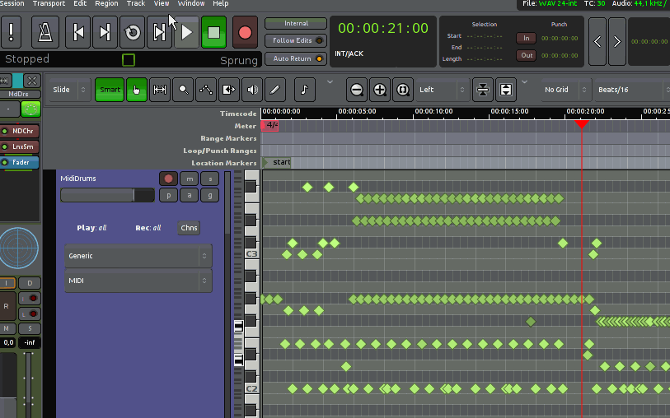Select the audition speaker tool
The width and height of the screenshot is (670, 418).
point(252,90)
